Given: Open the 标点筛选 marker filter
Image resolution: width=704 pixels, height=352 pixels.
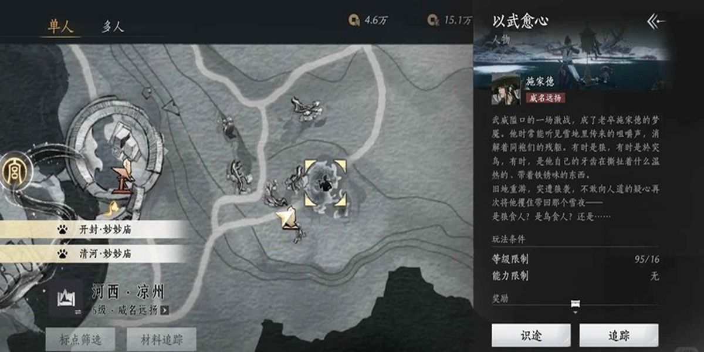Looking at the screenshot, I should point(80,339).
